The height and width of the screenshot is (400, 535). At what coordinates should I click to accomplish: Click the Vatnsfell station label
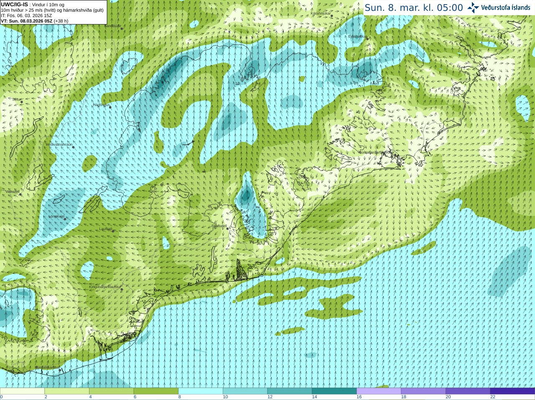click(x=13, y=192)
